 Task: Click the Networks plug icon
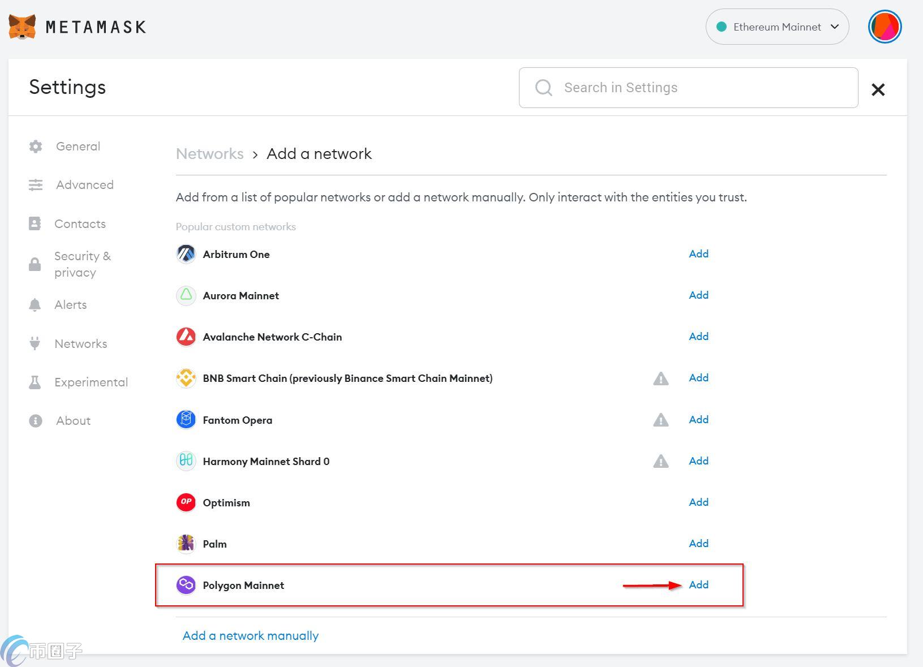pos(35,343)
